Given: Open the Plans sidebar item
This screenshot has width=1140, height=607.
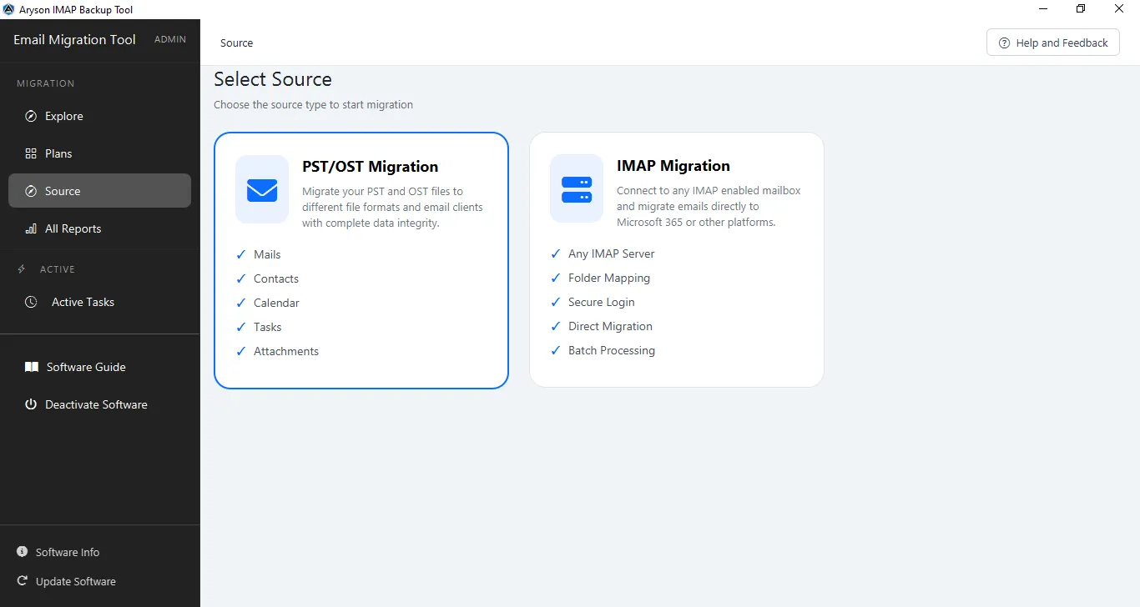Looking at the screenshot, I should 99,153.
